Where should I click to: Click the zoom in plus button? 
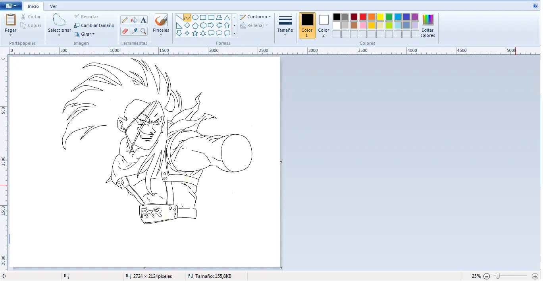click(535, 276)
